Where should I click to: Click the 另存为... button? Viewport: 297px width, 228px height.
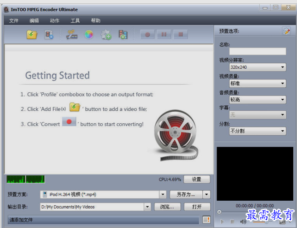(x=186, y=194)
